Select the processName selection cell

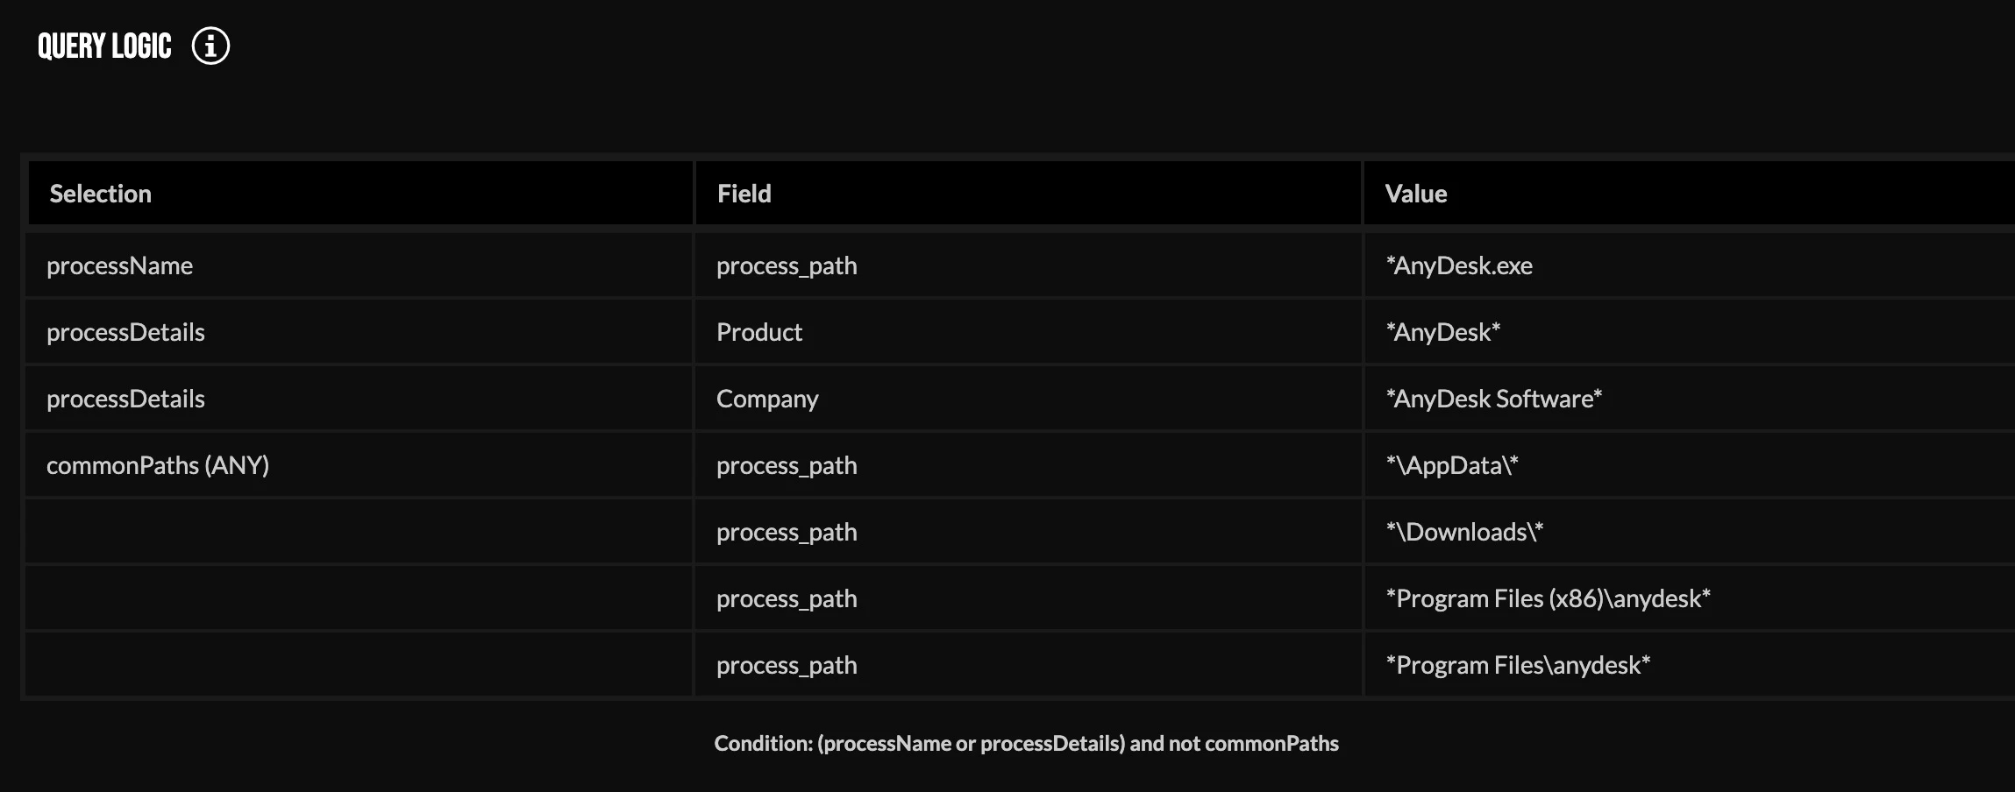click(x=359, y=265)
